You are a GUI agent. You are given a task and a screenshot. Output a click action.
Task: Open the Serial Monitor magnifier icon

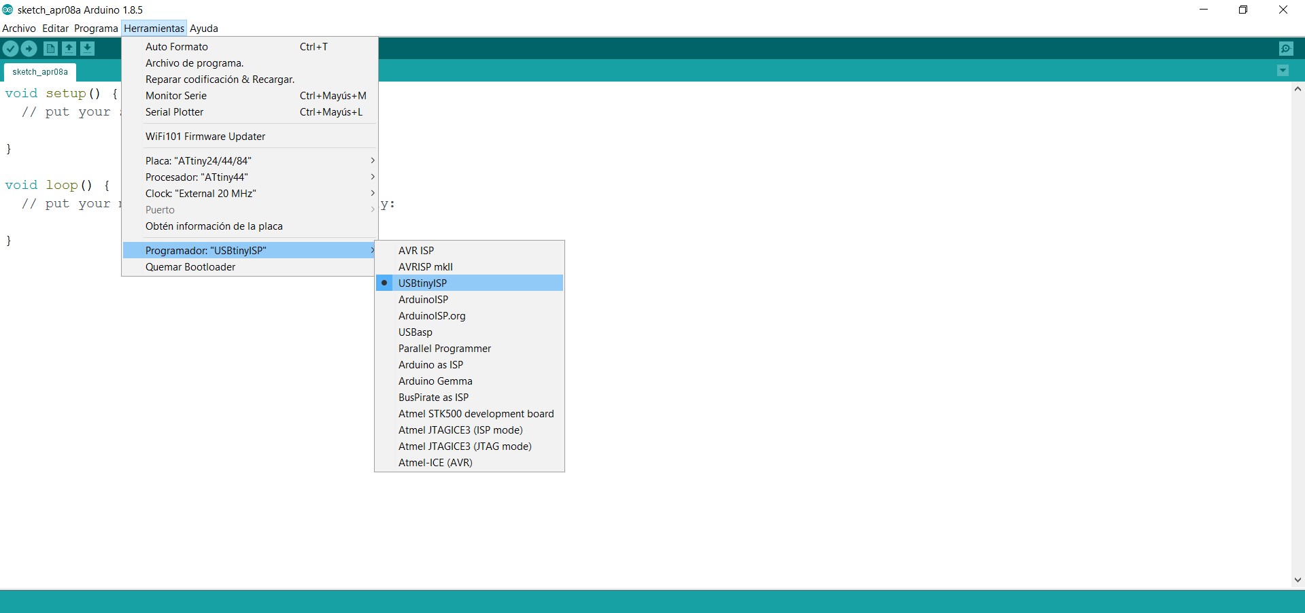1285,48
